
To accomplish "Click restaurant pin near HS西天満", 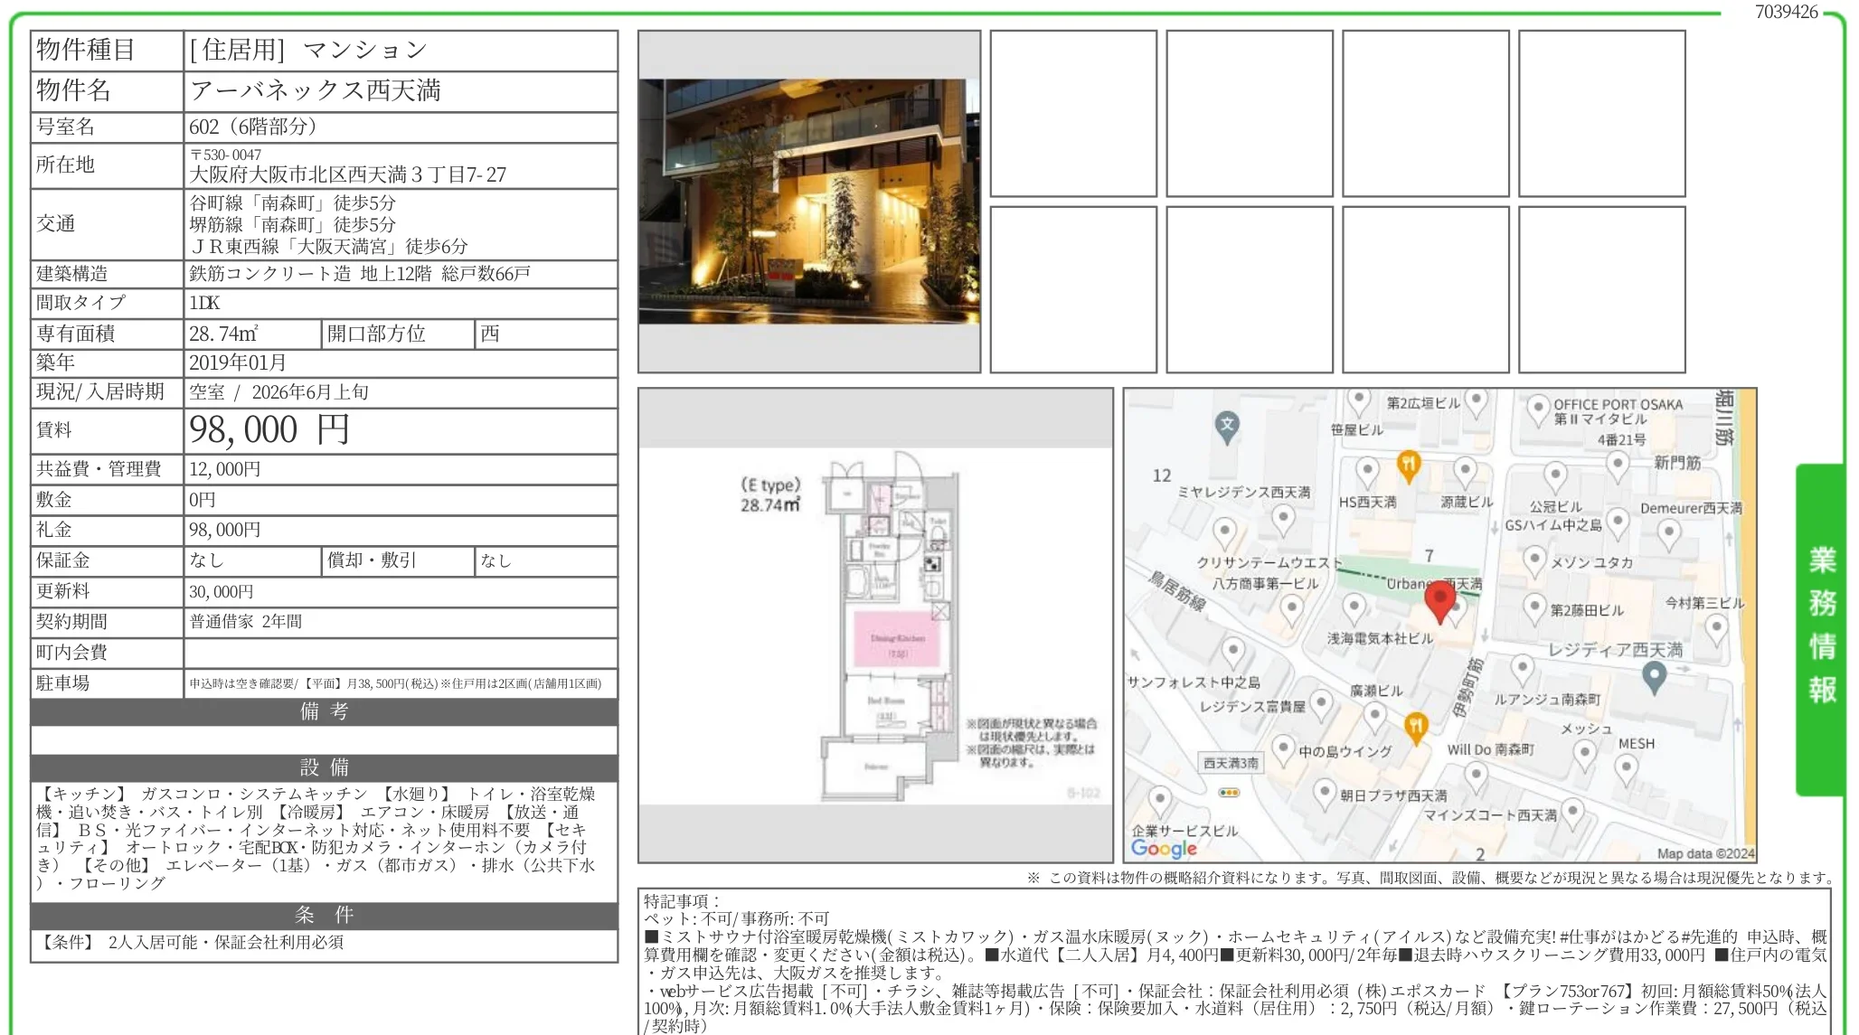I will (1408, 466).
